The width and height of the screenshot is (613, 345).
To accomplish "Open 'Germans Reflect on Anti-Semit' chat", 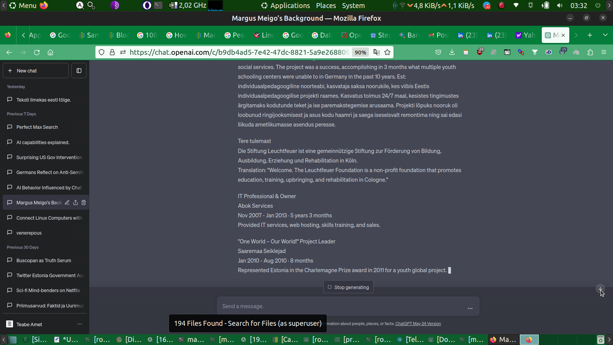I will click(x=45, y=172).
